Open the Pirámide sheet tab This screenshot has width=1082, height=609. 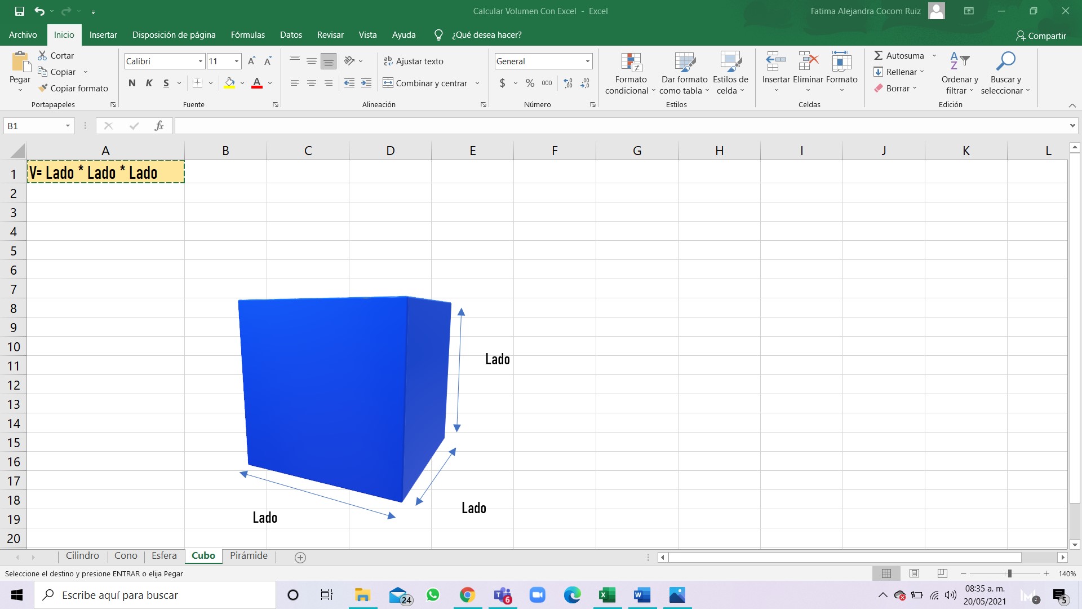(249, 555)
